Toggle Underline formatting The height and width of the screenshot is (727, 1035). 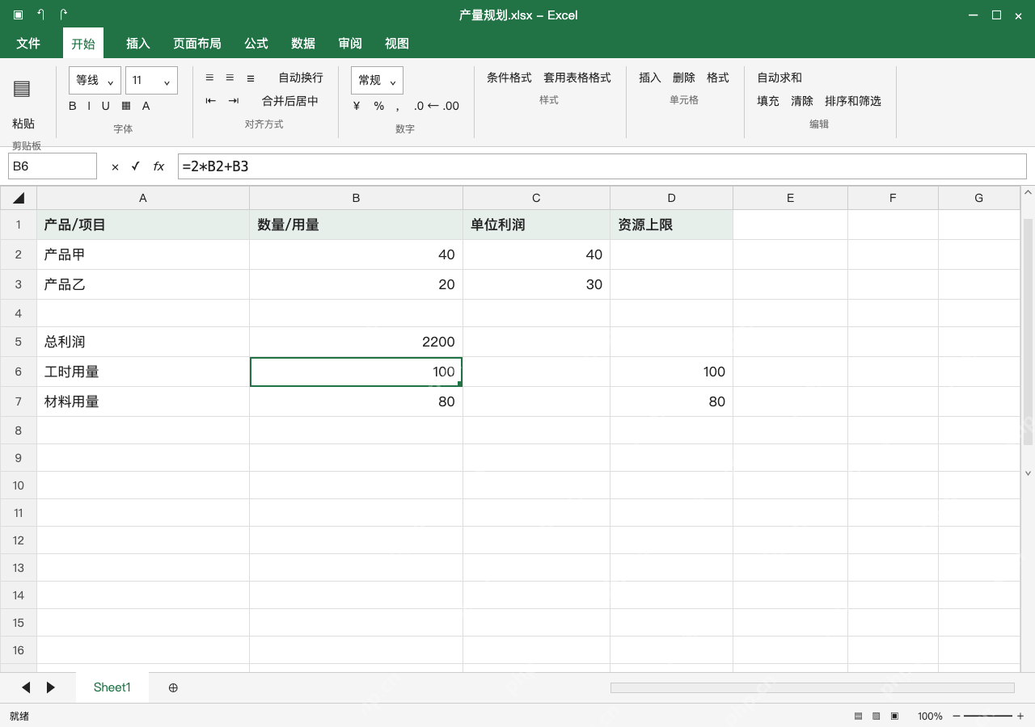coord(105,106)
